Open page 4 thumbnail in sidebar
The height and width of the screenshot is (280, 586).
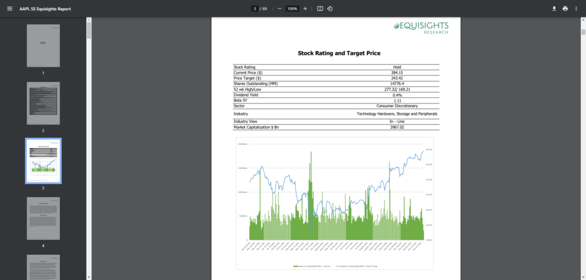tap(43, 218)
